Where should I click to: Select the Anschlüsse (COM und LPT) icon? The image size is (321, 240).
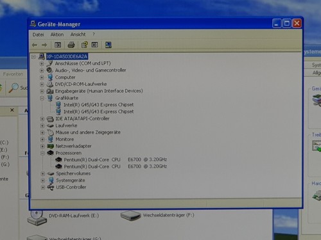point(49,63)
